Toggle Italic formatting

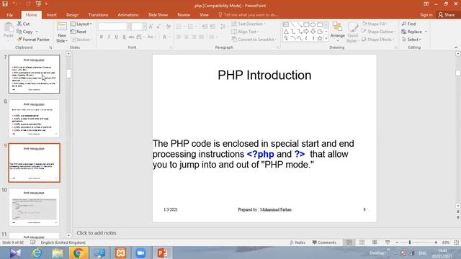tap(109, 37)
